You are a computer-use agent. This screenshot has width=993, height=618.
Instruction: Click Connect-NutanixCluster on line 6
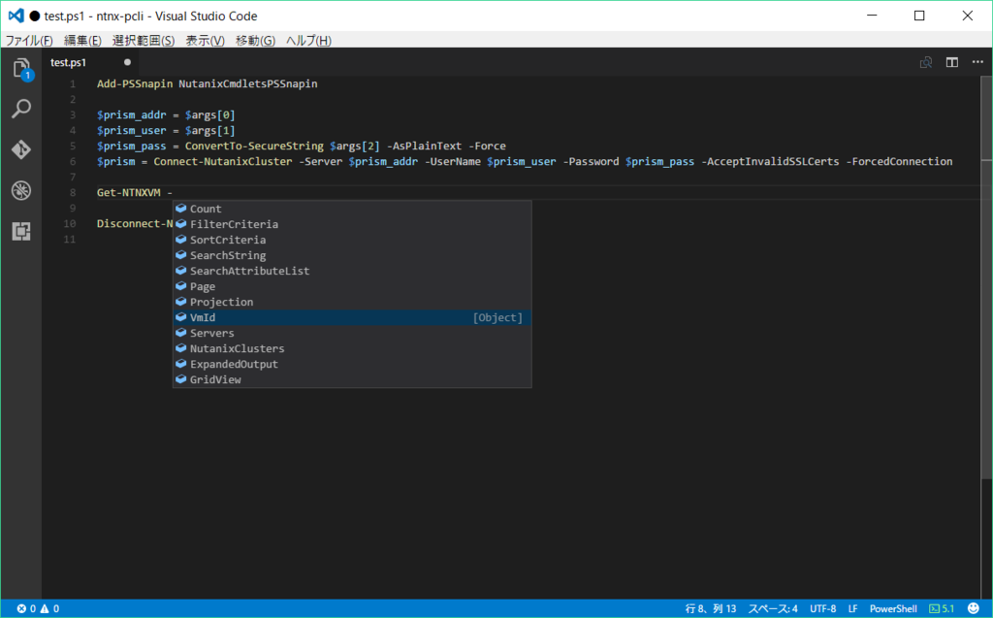[x=223, y=162]
